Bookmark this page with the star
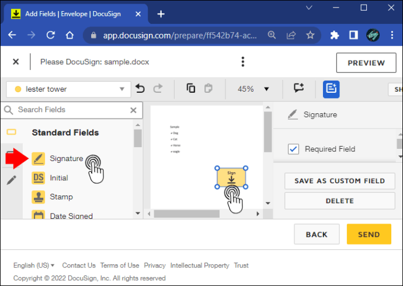This screenshot has width=403, height=286. tap(310, 35)
